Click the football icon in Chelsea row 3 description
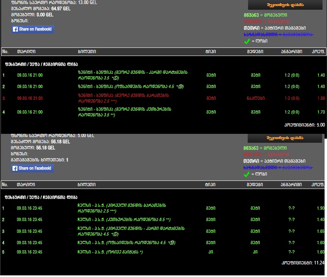The image size is (327, 277). [x=115, y=234]
